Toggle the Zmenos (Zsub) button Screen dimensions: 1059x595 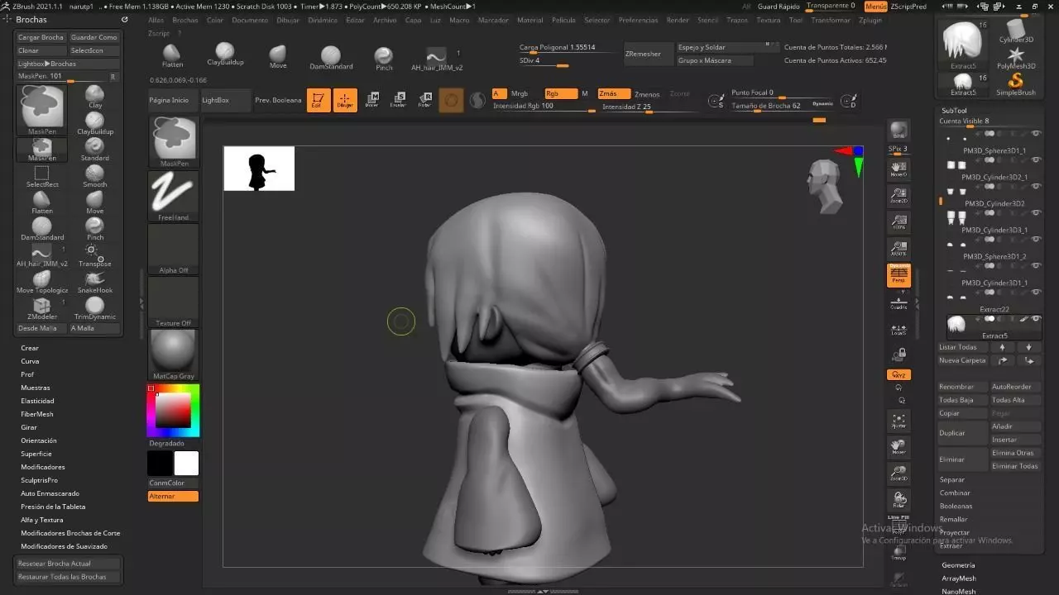point(647,94)
